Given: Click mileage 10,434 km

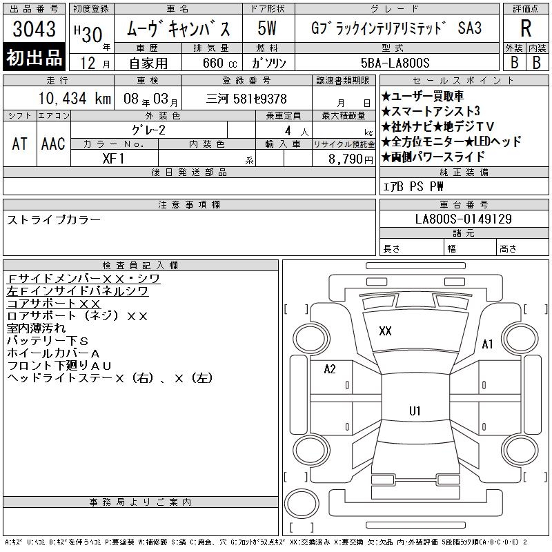Looking at the screenshot, I should (x=75, y=99).
